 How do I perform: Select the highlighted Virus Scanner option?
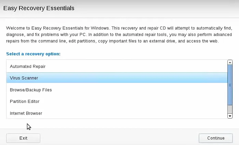(x=24, y=78)
